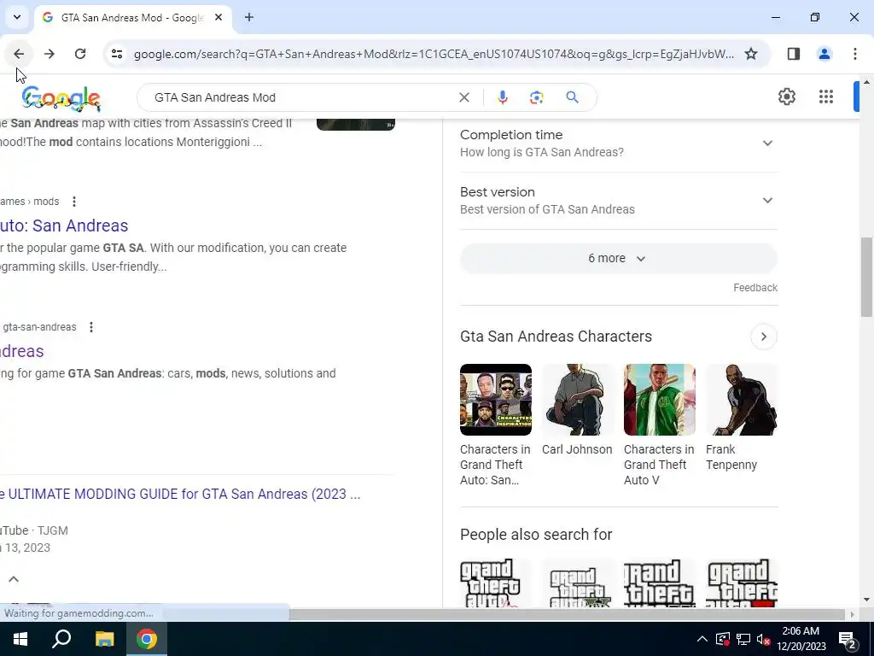Open File Explorer from the taskbar
Viewport: 874px width, 656px height.
tap(104, 639)
